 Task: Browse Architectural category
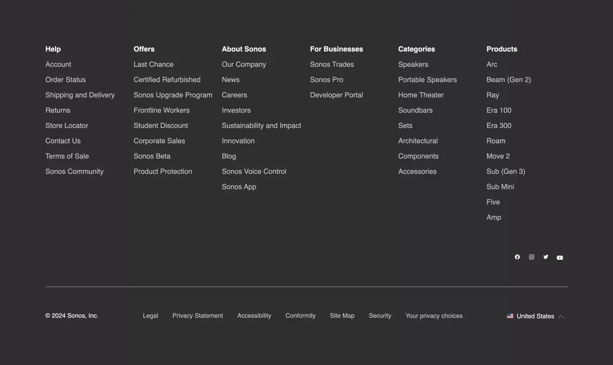tap(418, 141)
